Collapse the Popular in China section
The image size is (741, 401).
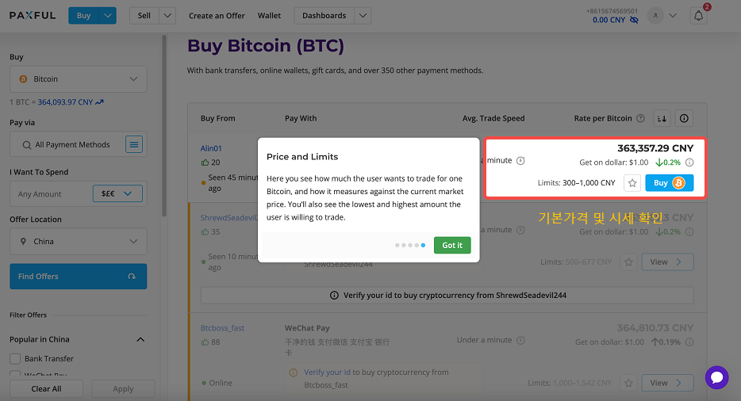[x=140, y=340]
